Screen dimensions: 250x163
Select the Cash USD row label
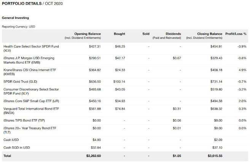click(x=11, y=140)
